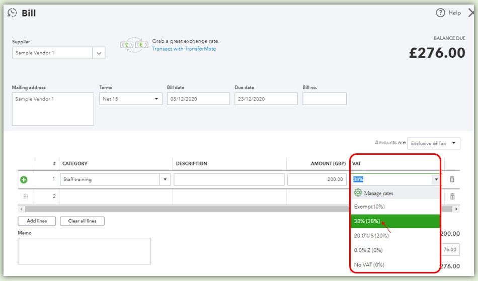Screen dimensions: 478x281
Task: Open the Amounts are Exclusive of Tax dropdown
Action: click(x=434, y=143)
